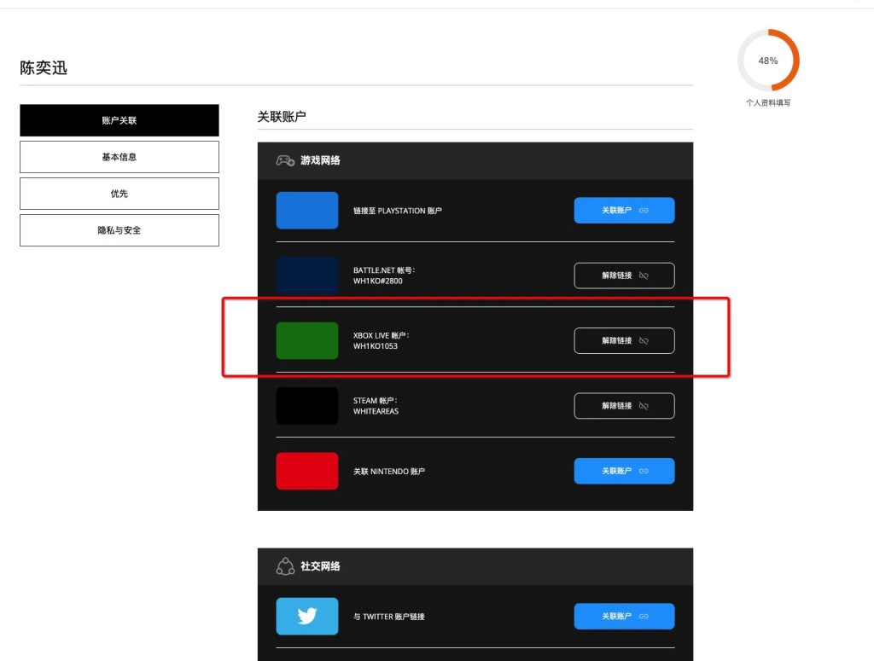Click the gamepad icon beside 游戏网络
The height and width of the screenshot is (661, 874).
(x=285, y=161)
